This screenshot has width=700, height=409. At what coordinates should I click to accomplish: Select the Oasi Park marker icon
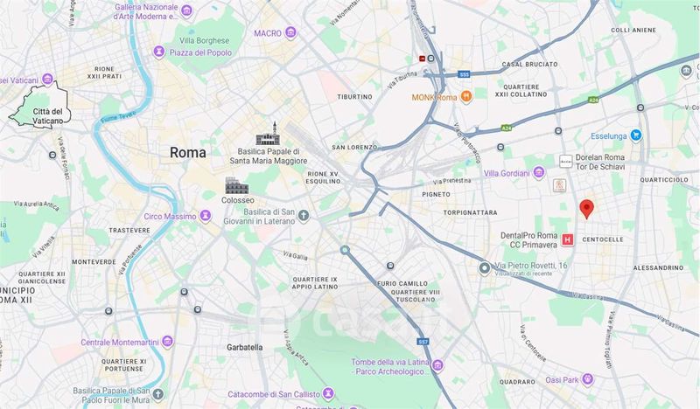pos(588,379)
